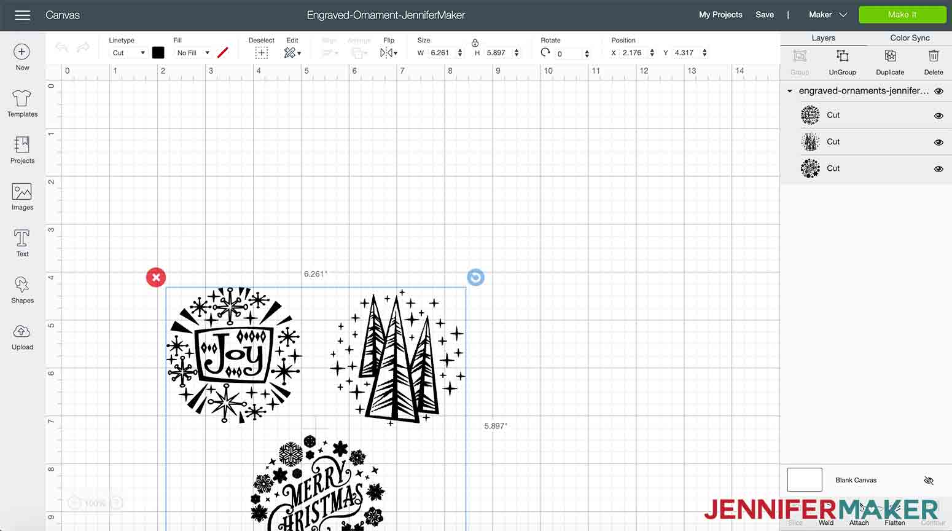952x531 pixels.
Task: Select the trees ornament on canvas
Action: coord(398,358)
